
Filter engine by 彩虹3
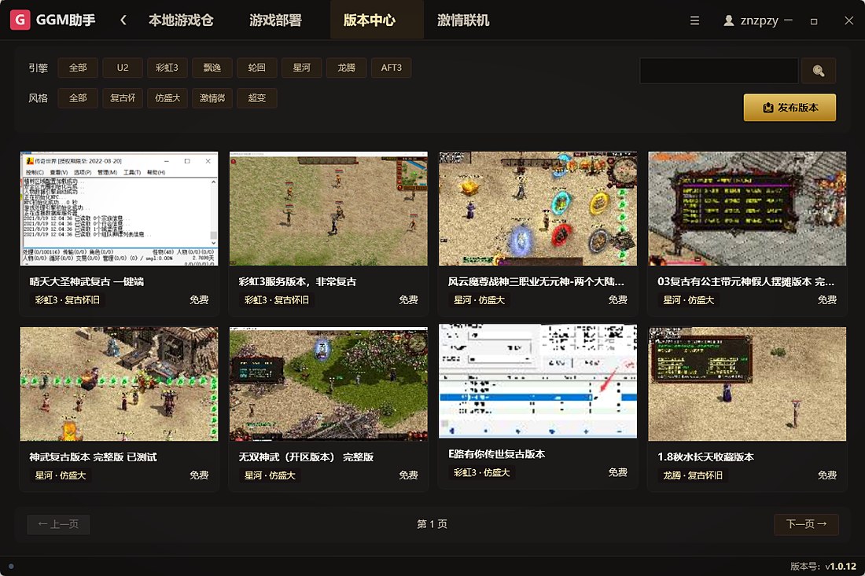167,68
